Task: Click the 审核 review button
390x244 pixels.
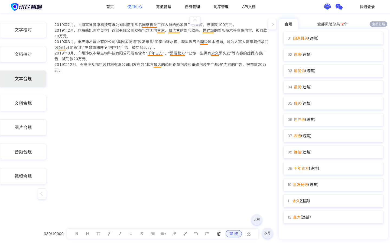Action: point(234,234)
